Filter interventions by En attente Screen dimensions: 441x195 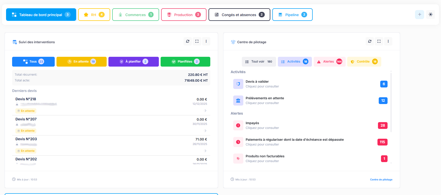coord(81,62)
